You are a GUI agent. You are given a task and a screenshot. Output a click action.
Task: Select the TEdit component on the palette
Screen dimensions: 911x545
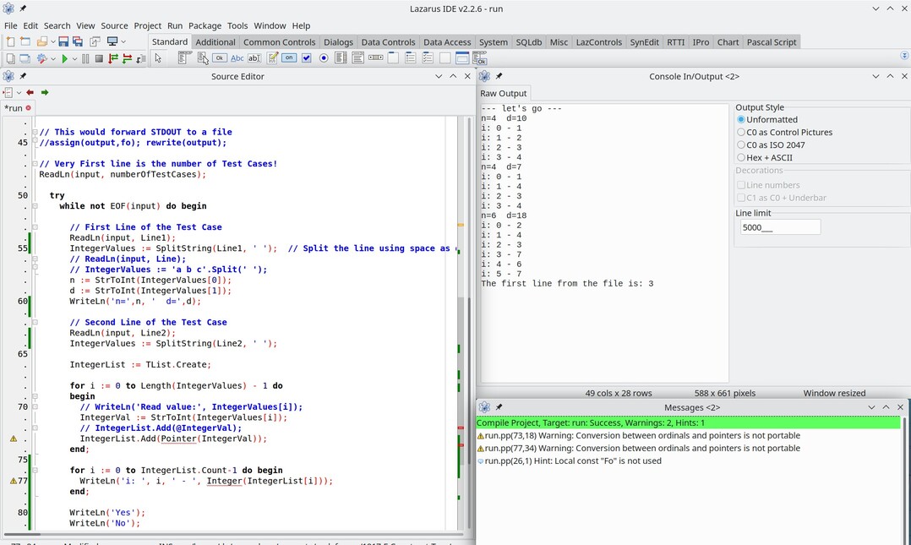tap(254, 58)
